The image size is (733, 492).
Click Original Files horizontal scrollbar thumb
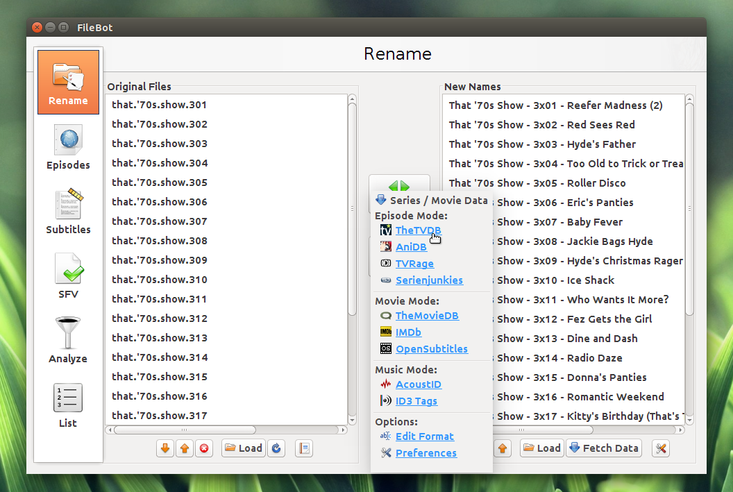tap(185, 430)
